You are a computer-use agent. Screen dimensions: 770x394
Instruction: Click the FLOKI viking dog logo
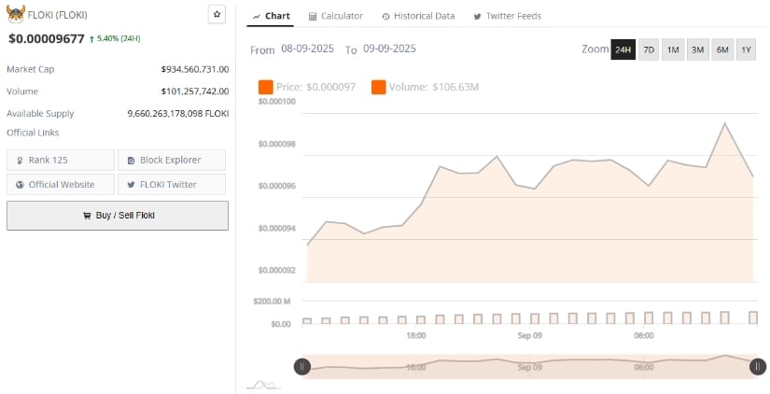coord(16,14)
